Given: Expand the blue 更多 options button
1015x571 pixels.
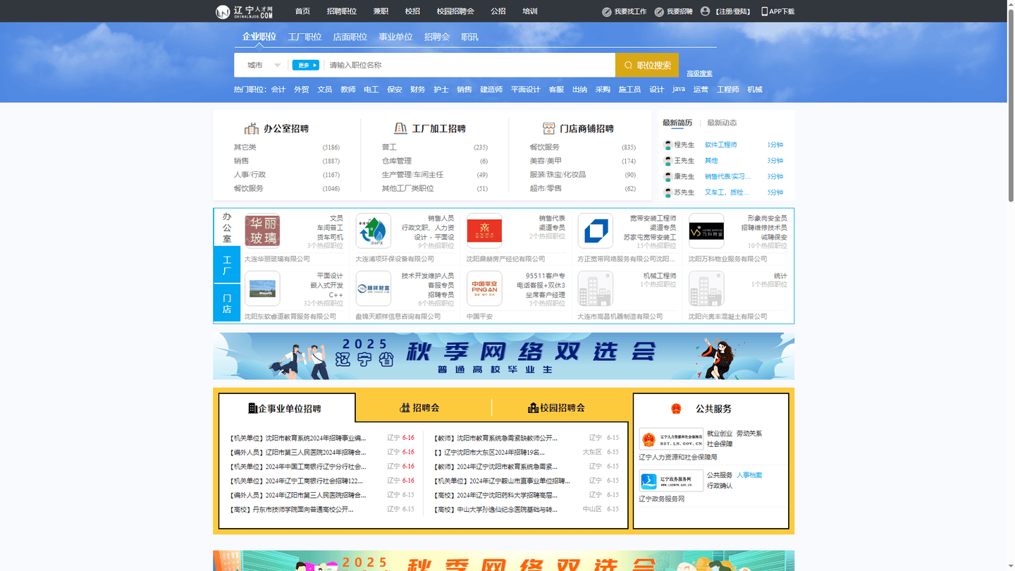Looking at the screenshot, I should pyautogui.click(x=305, y=65).
